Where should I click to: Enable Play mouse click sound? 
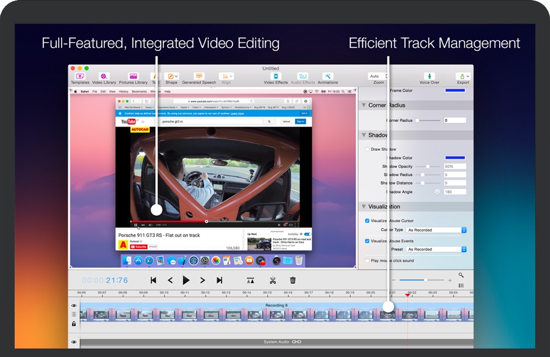click(x=367, y=261)
